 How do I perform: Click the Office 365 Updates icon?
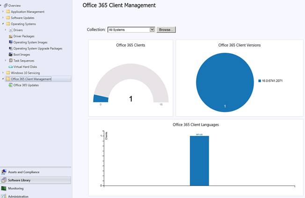(x=10, y=85)
